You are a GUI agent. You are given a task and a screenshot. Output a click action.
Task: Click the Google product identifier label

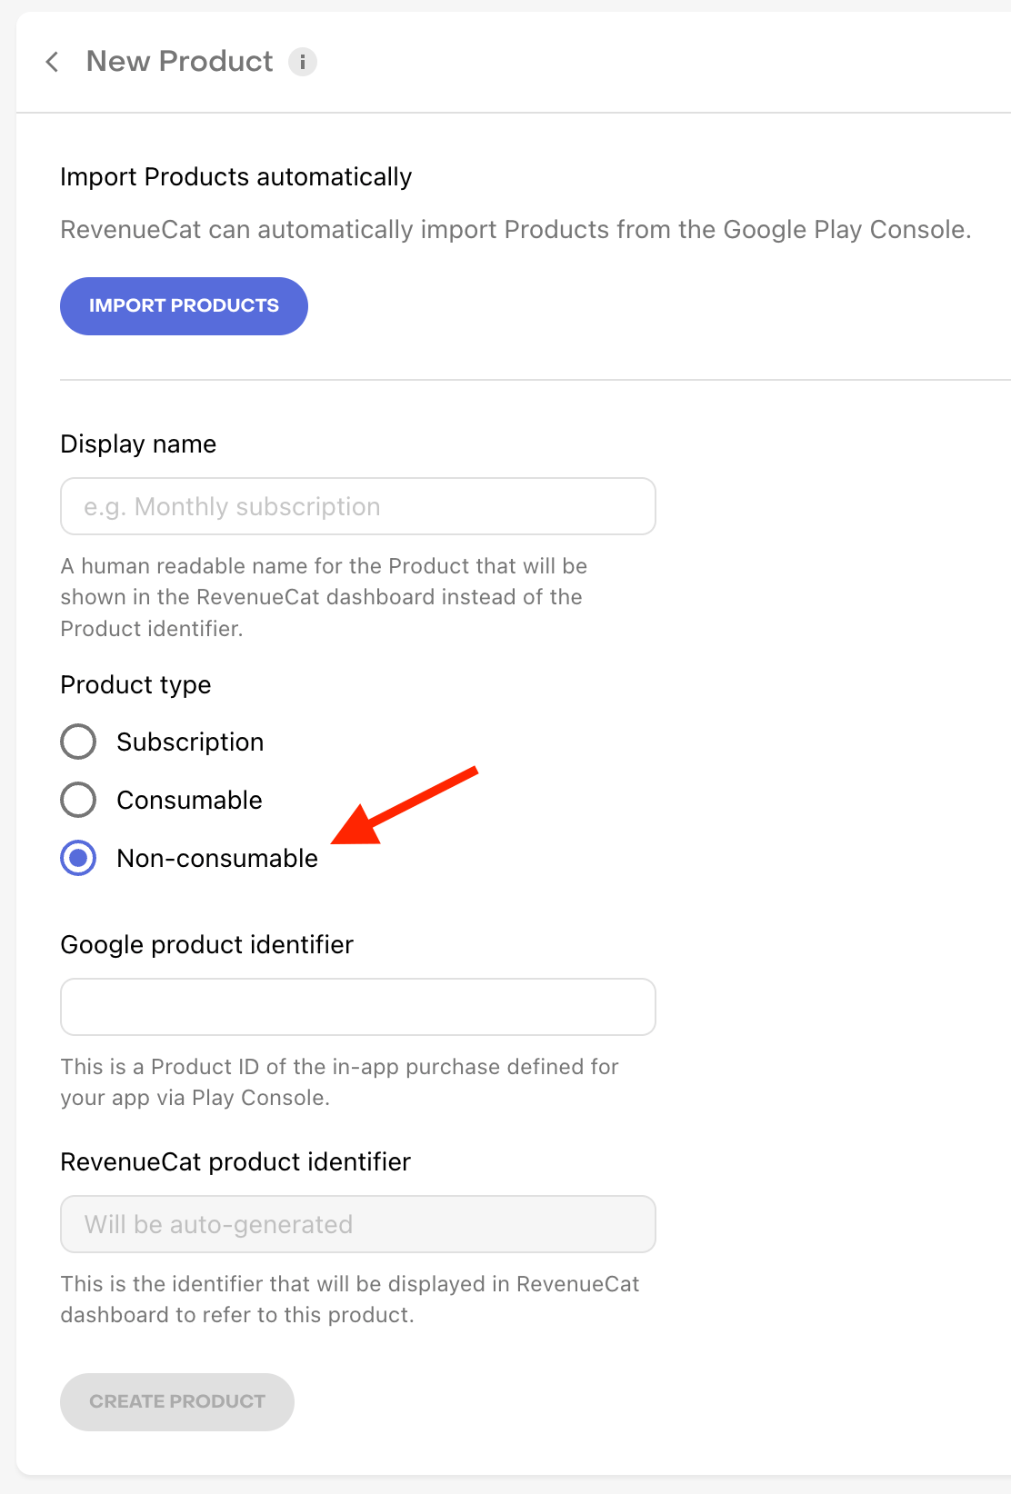coord(206,944)
